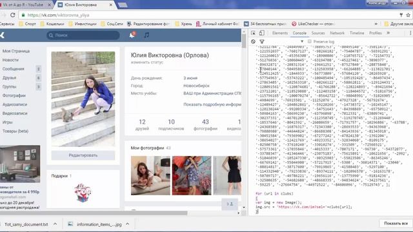The image size is (413, 232).
Task: Open the Другие закладки folder
Action: coord(398,24)
